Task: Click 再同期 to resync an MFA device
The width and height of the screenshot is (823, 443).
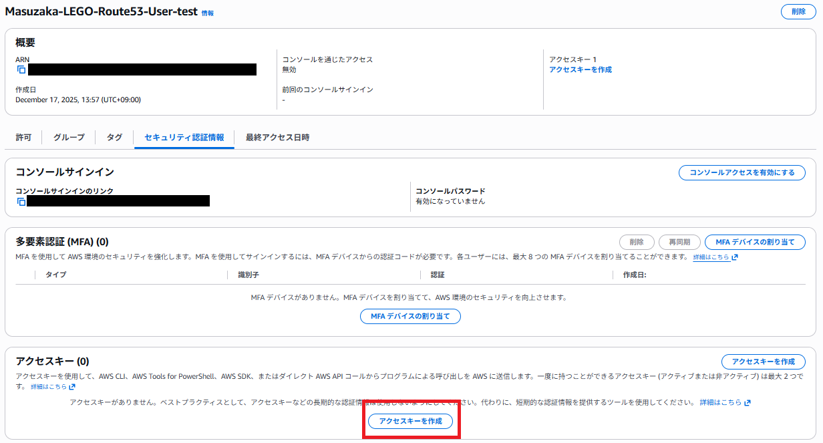Action: (679, 242)
